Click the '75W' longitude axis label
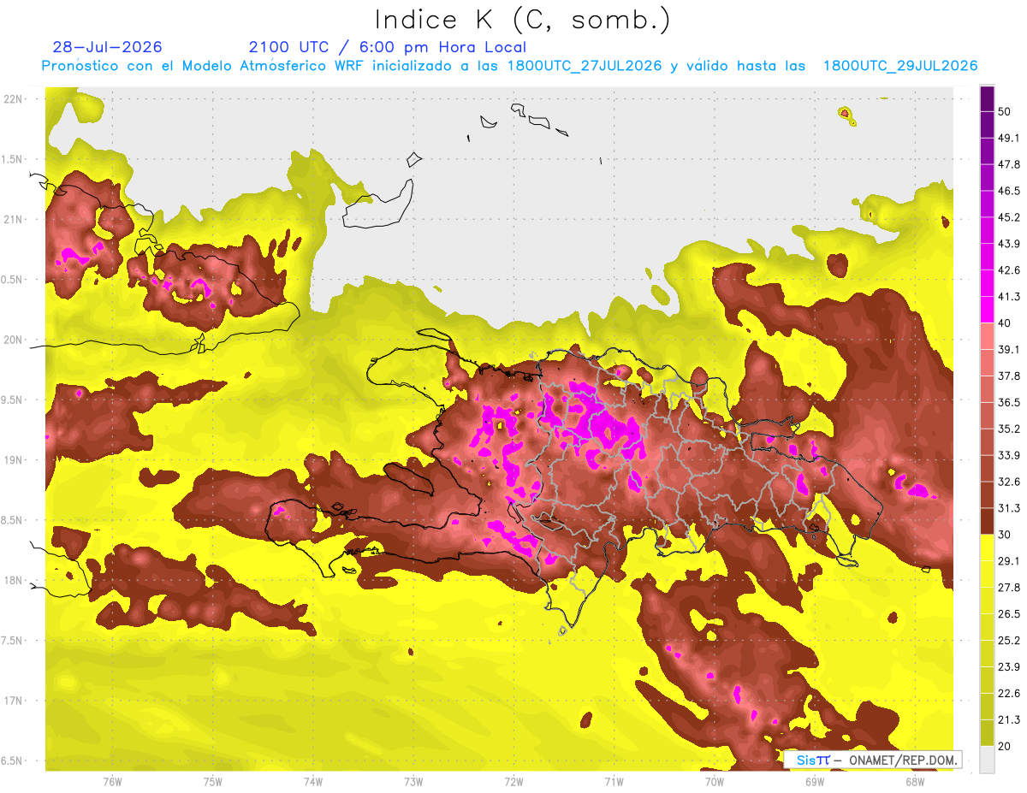The width and height of the screenshot is (1027, 793). [x=212, y=781]
